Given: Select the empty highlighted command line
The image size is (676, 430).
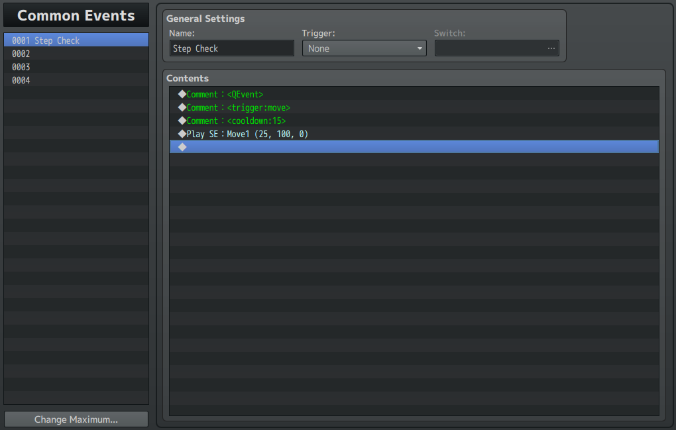Looking at the screenshot, I should point(414,147).
